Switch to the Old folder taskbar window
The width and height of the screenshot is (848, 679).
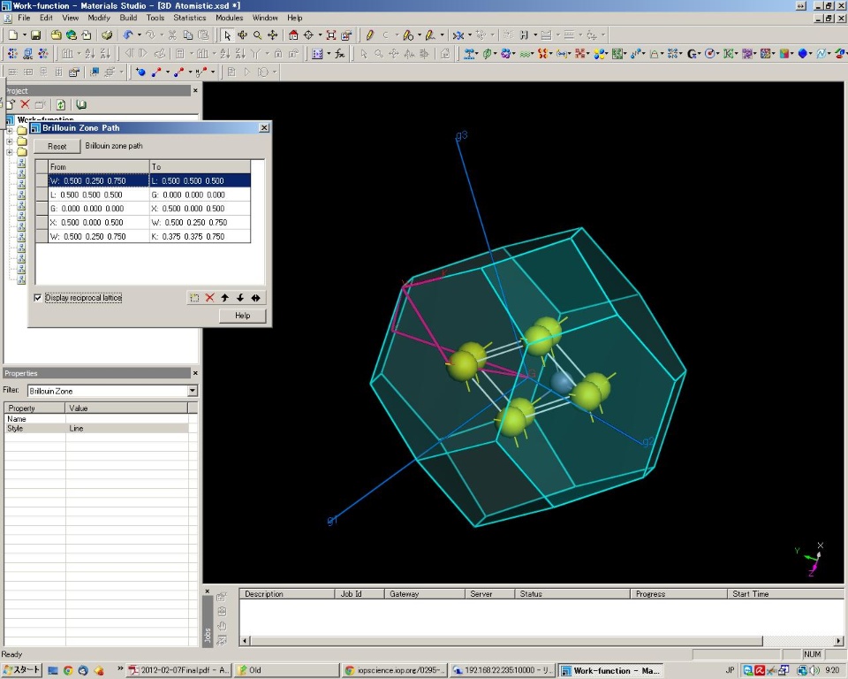(286, 670)
